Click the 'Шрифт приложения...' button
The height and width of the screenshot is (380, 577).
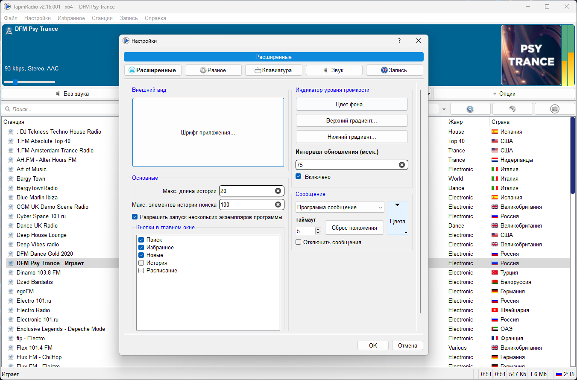coord(208,132)
